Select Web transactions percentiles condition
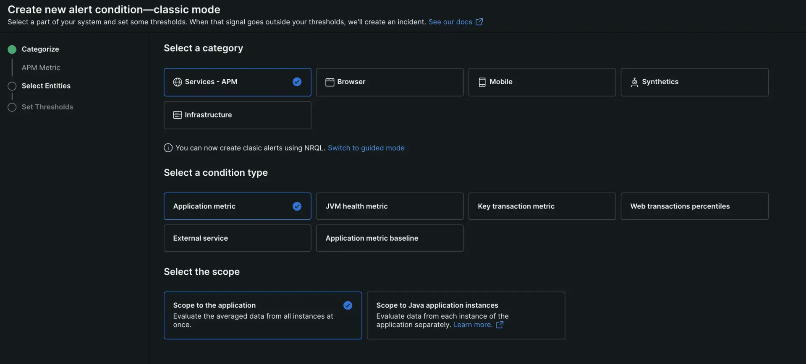 pyautogui.click(x=694, y=206)
